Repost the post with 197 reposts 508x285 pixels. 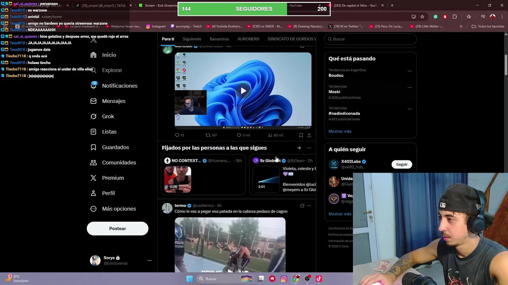pos(211,135)
